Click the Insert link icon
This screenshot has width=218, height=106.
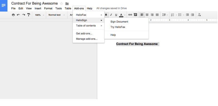tap(130, 15)
